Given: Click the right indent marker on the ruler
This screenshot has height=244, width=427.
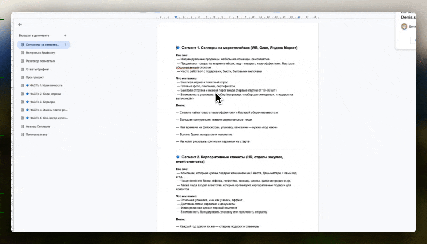Looking at the screenshot, I should tap(299, 17).
